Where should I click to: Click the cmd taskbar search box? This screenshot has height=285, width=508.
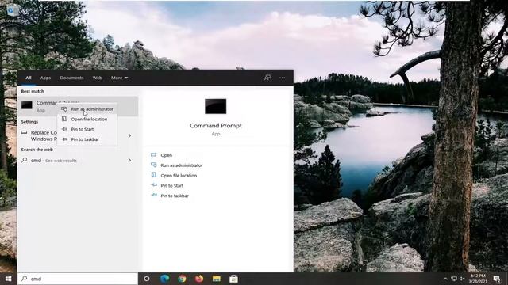click(78, 279)
